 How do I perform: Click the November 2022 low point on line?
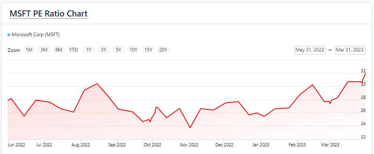pyautogui.click(x=190, y=128)
